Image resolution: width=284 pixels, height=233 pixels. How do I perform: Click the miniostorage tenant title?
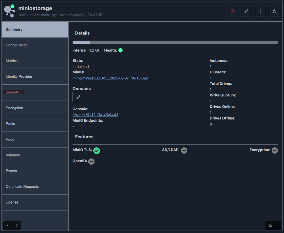[x=35, y=8]
